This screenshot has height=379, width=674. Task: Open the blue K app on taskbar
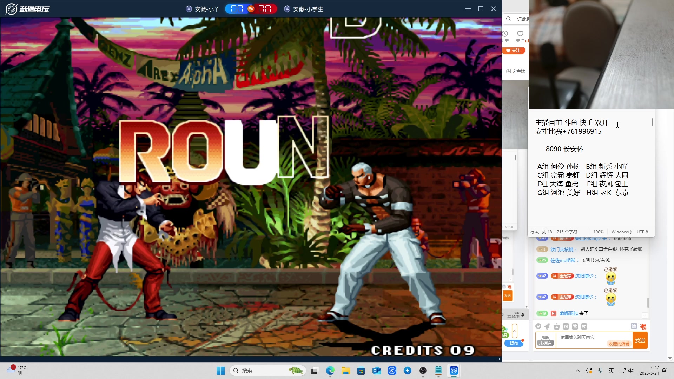tap(392, 371)
